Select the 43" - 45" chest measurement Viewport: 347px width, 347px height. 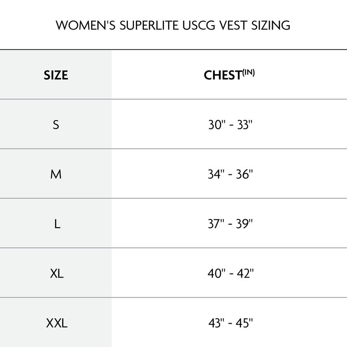[230, 323]
